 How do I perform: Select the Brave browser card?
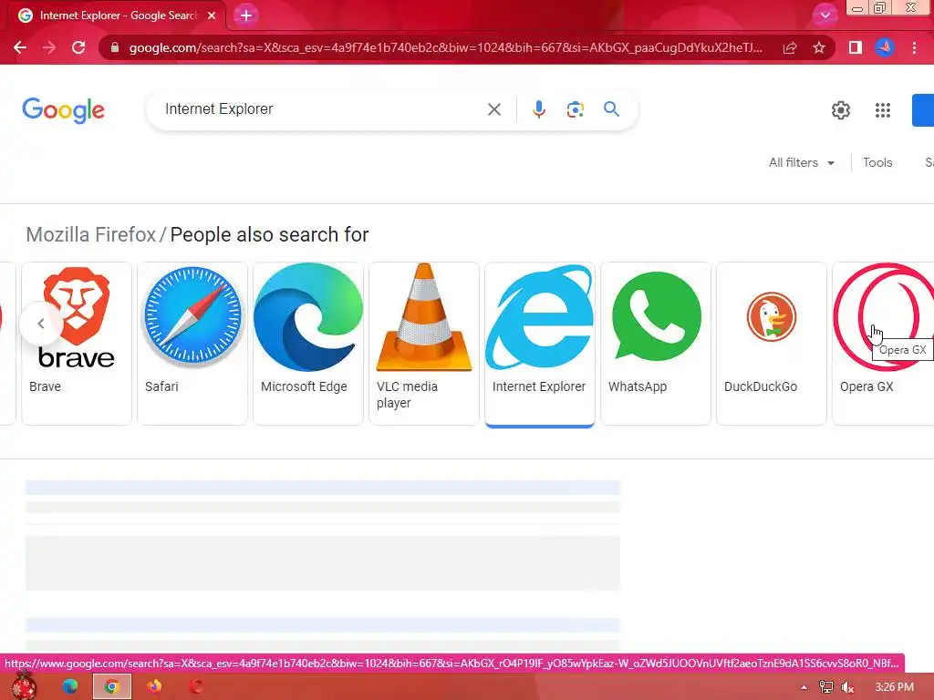tap(77, 344)
